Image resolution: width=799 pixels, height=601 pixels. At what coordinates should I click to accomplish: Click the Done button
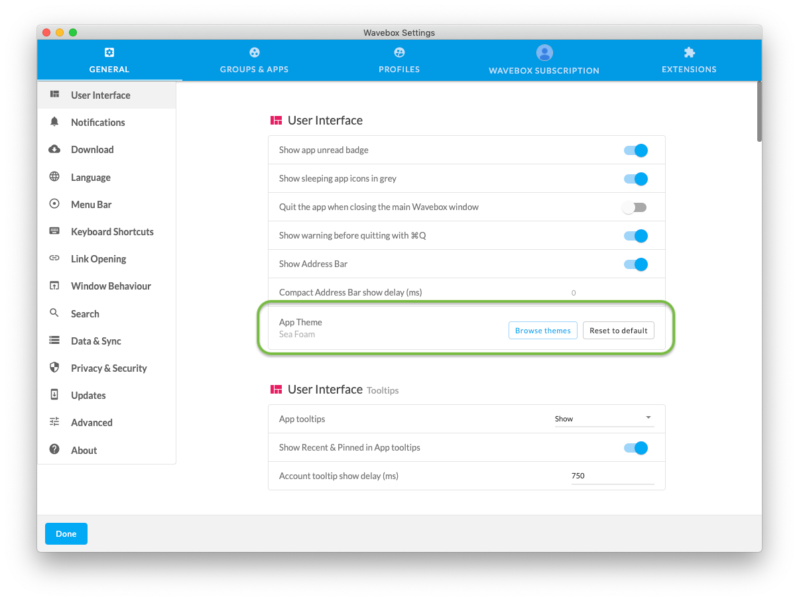pos(66,534)
